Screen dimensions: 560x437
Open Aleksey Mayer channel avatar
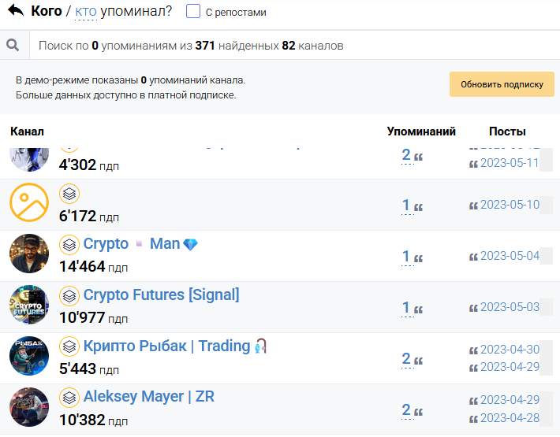click(29, 407)
